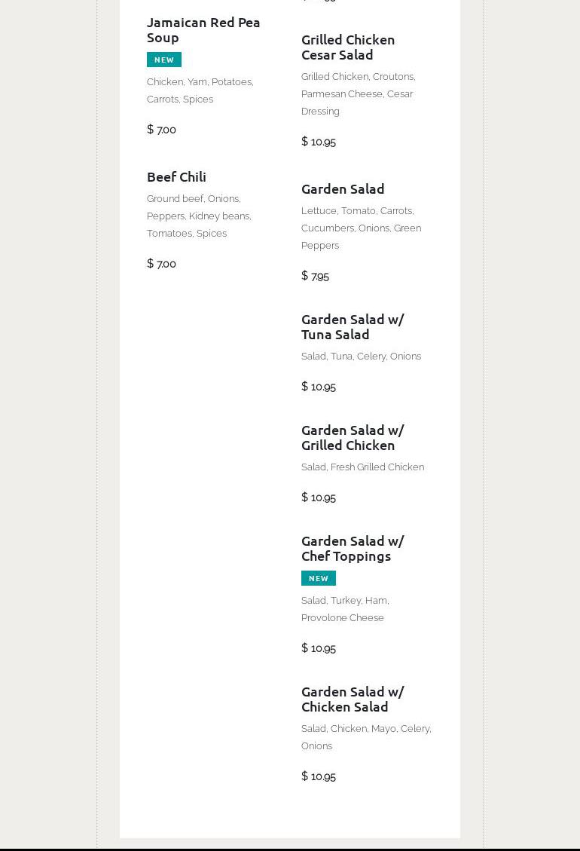This screenshot has width=580, height=851.
Task: Click Salad, Tuna, Celery, Onions text
Action: coord(361,356)
